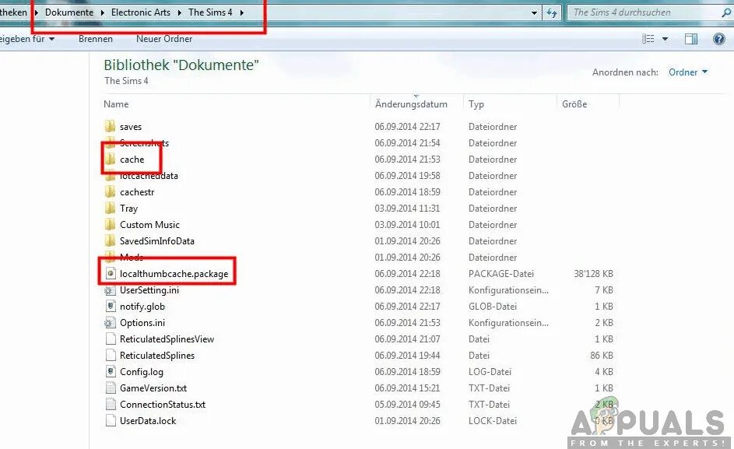The image size is (734, 449).
Task: Go to Electronic Arts in the breadcrumb
Action: click(x=141, y=12)
